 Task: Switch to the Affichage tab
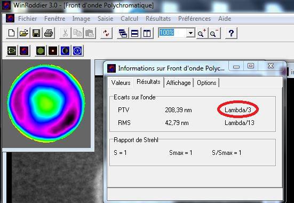tap(179, 83)
